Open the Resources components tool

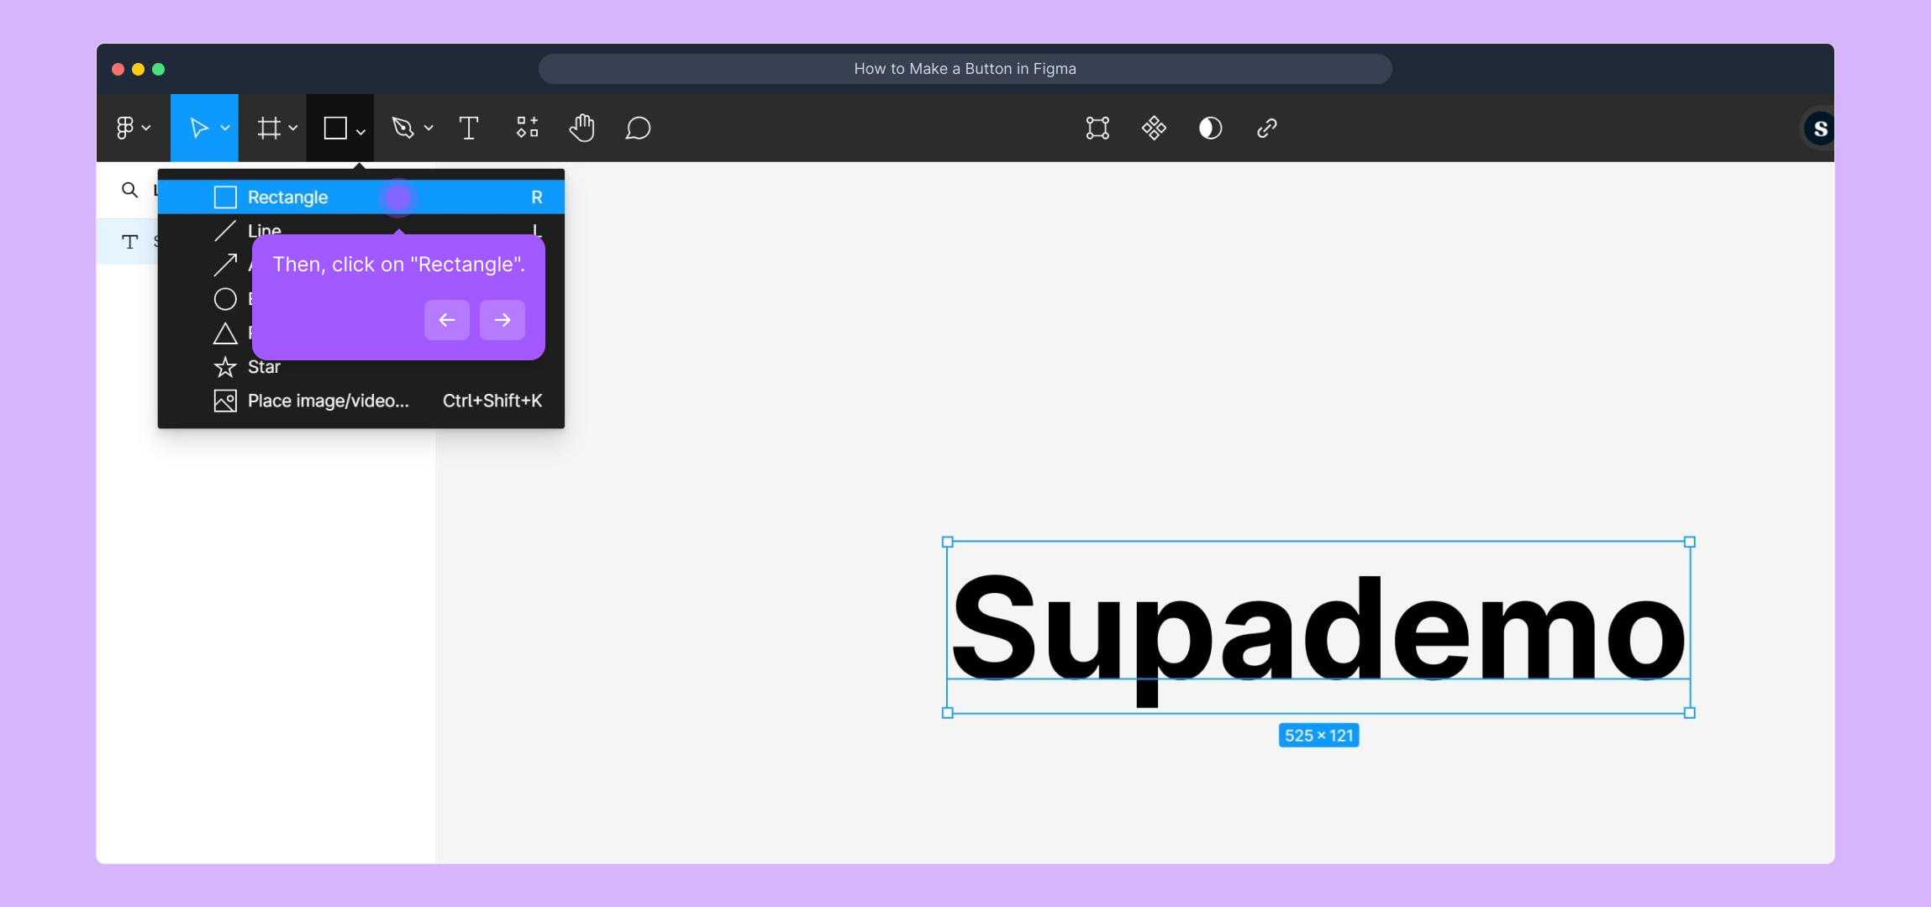click(527, 128)
